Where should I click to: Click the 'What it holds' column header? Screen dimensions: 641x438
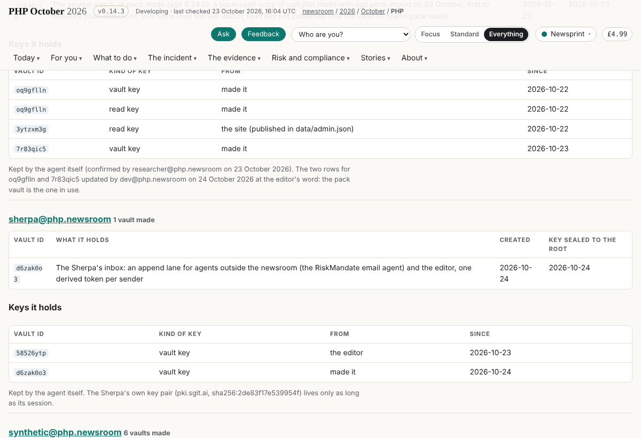[82, 240]
